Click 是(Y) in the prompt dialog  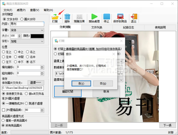point(81,83)
